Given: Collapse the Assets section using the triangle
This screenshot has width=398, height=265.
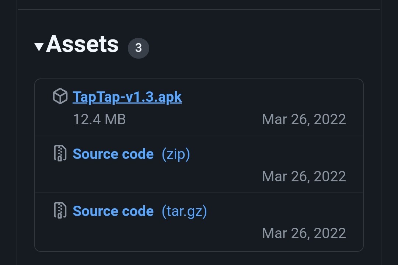Looking at the screenshot, I should tap(39, 47).
